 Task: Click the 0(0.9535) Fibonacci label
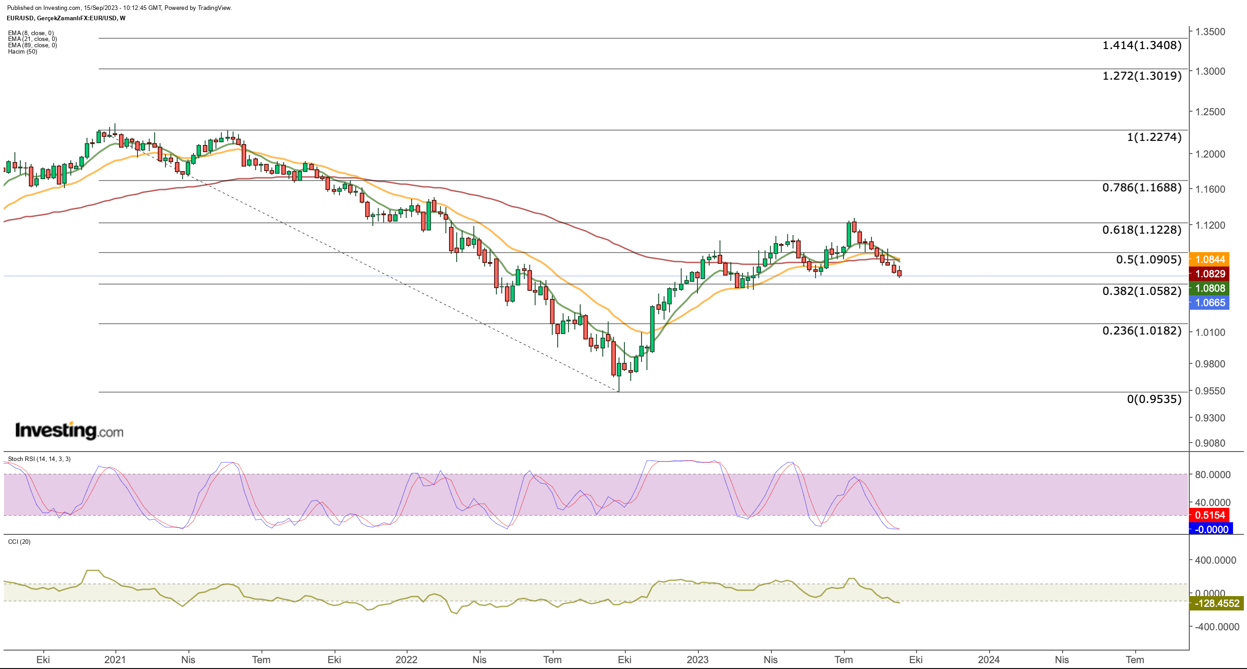[1154, 399]
